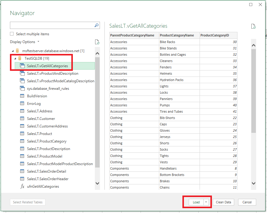Click the Bottom Brackets cell
Screen dimensions: 267x213
tap(179, 175)
